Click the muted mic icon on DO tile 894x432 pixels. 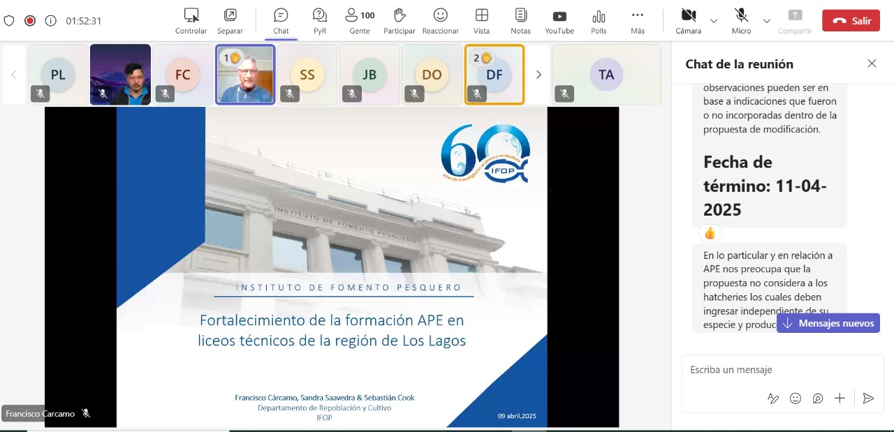413,94
